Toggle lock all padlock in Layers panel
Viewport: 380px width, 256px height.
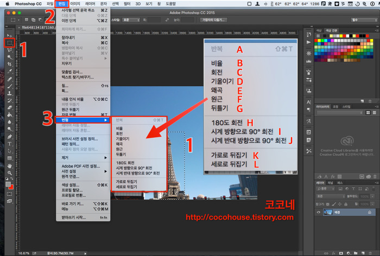click(346, 204)
